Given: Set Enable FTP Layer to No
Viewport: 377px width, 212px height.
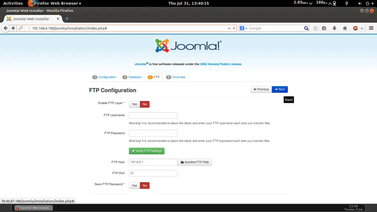Looking at the screenshot, I should click(x=145, y=104).
